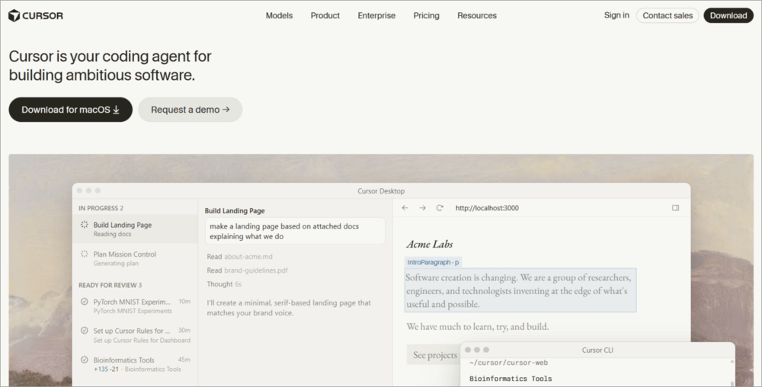Click the Cursor Desktop window title
762x387 pixels.
(x=381, y=190)
